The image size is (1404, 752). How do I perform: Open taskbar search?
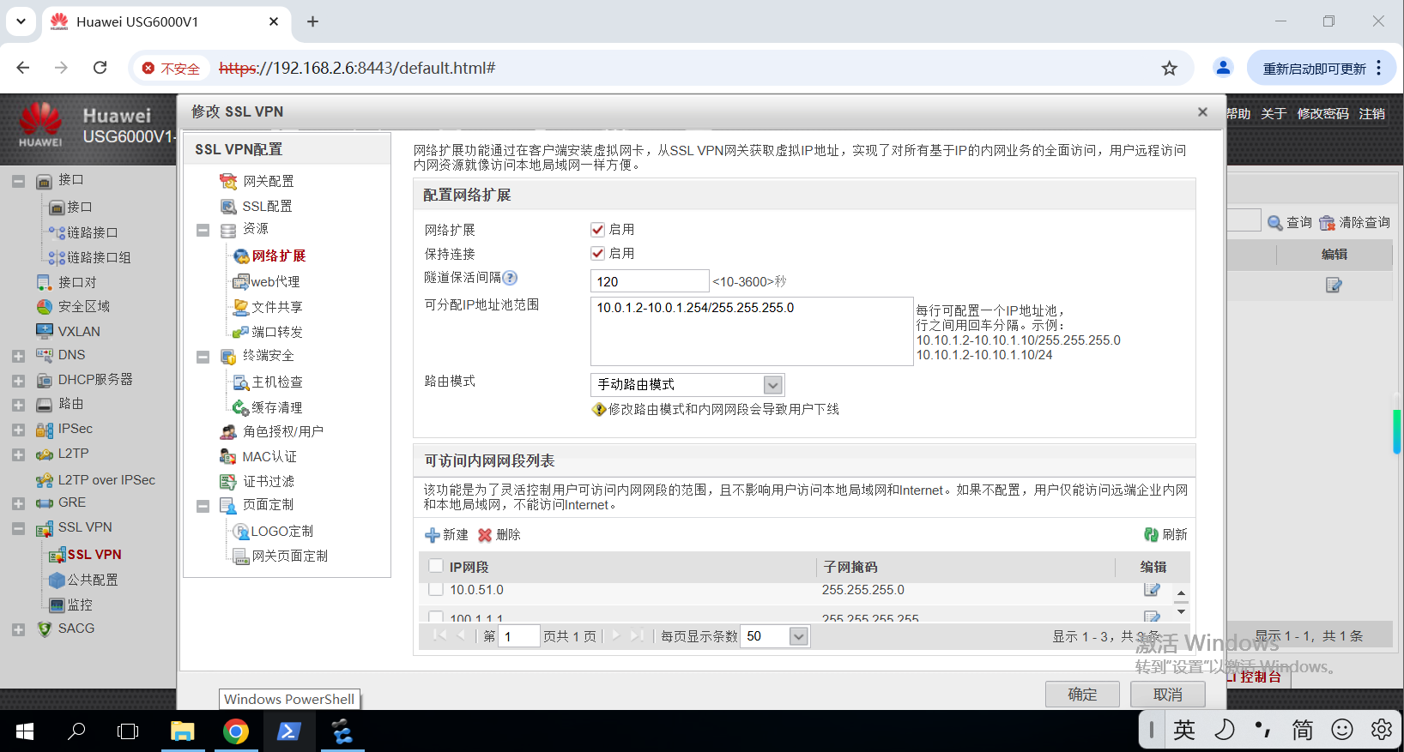76,731
